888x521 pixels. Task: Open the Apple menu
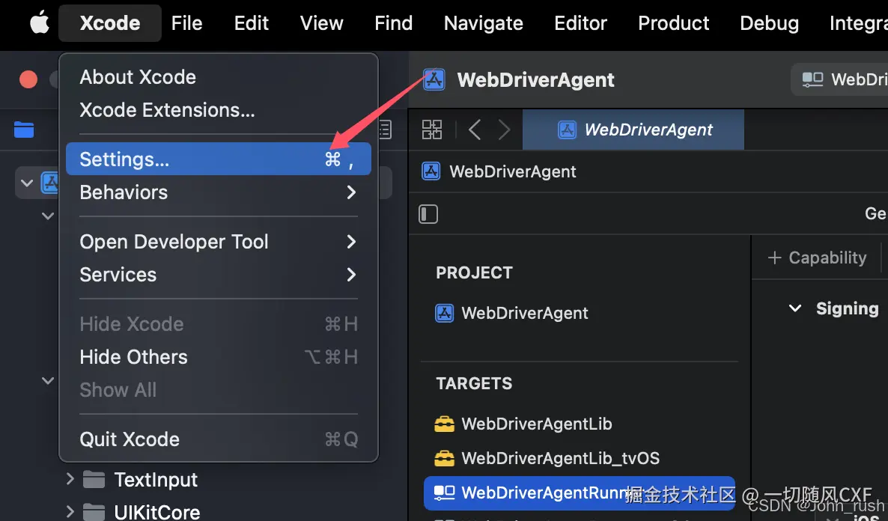39,23
